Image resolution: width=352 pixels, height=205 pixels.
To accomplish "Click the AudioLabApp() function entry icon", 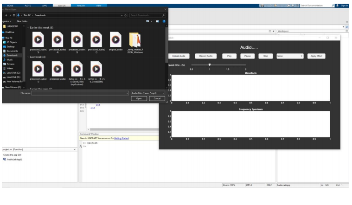I will click(5, 160).
